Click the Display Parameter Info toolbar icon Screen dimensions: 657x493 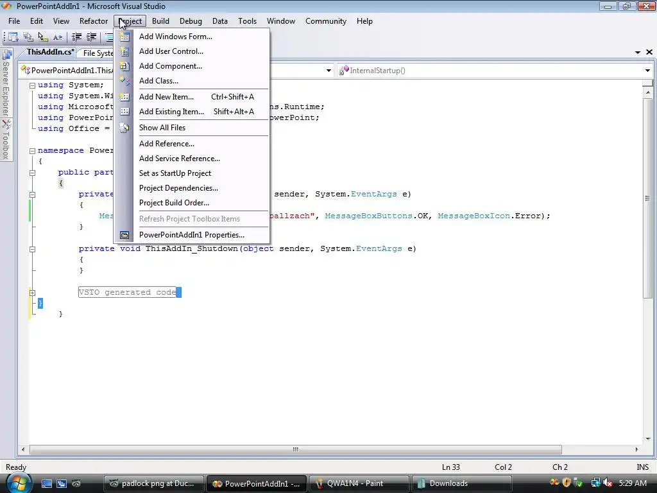(28, 37)
